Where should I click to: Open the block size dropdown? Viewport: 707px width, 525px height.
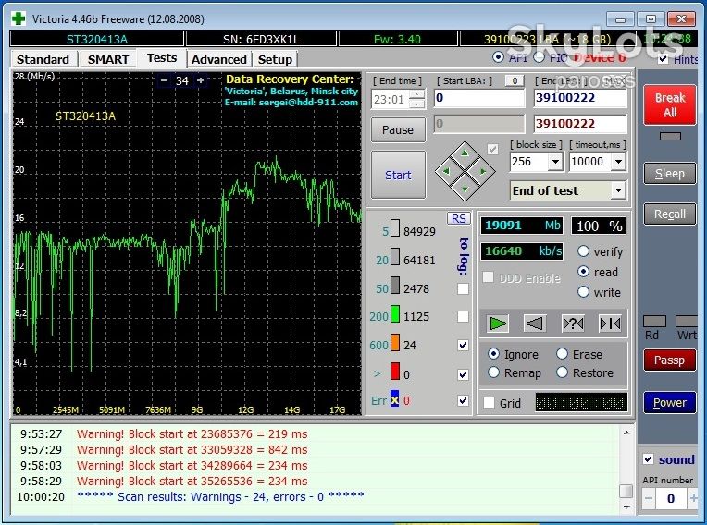(555, 161)
